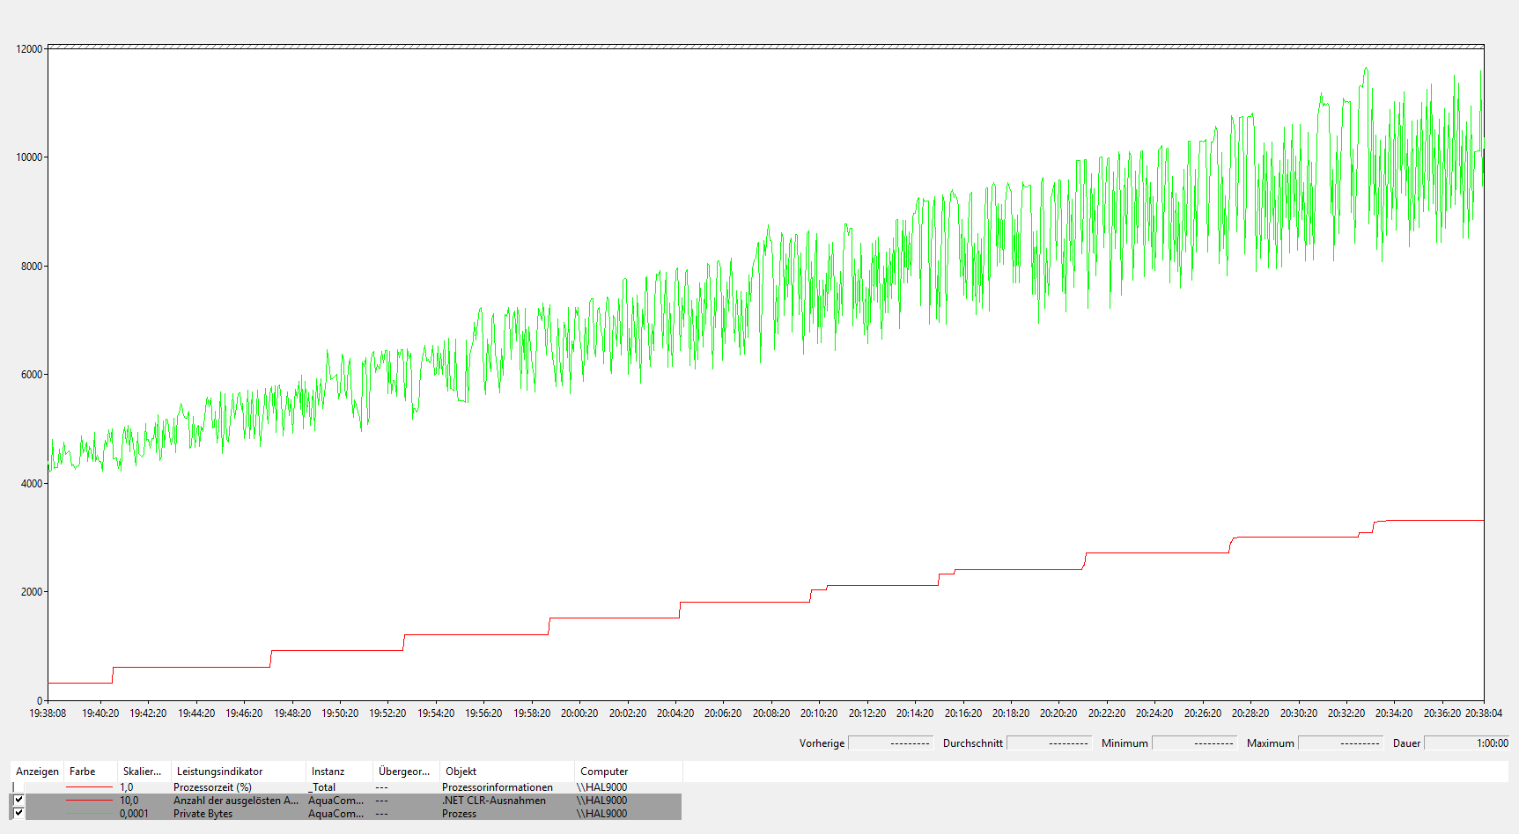Click the Maximum value field

(1340, 743)
